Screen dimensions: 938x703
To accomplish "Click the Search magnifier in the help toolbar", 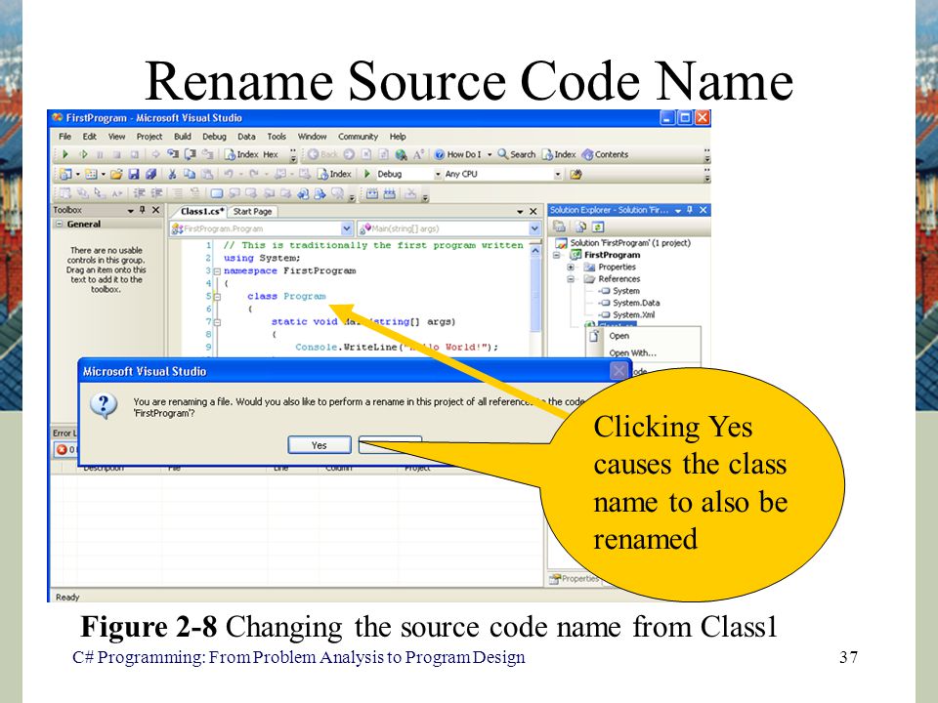I will click(503, 154).
